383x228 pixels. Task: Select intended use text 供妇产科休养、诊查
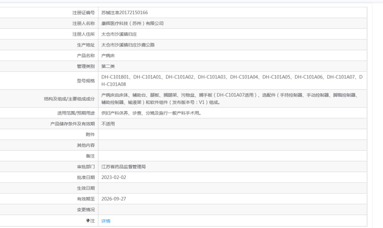(151, 113)
